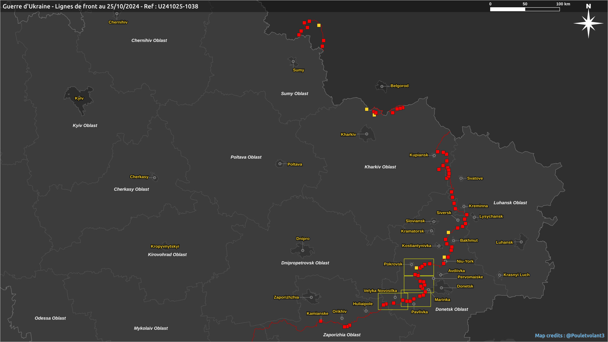Click the red marker near Kamianske
This screenshot has height=342, width=608.
pyautogui.click(x=321, y=321)
